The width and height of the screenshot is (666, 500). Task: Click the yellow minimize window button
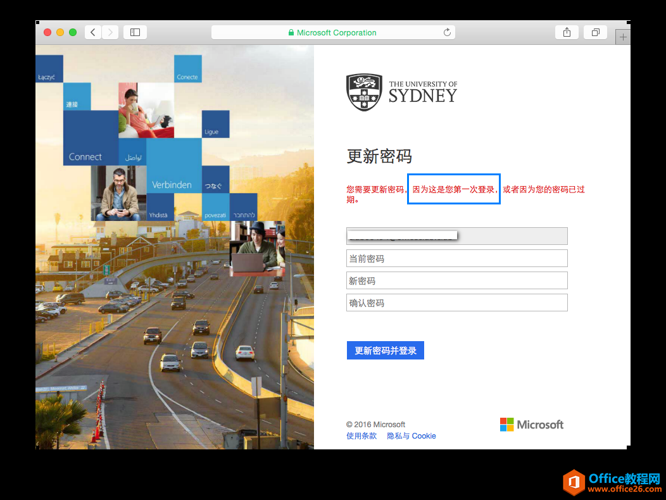(x=60, y=32)
